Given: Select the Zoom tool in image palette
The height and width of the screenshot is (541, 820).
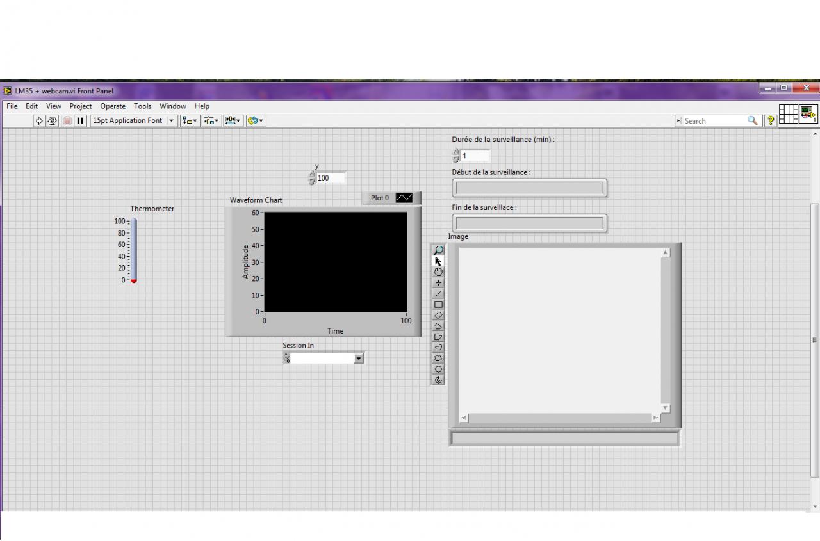Looking at the screenshot, I should (x=438, y=250).
